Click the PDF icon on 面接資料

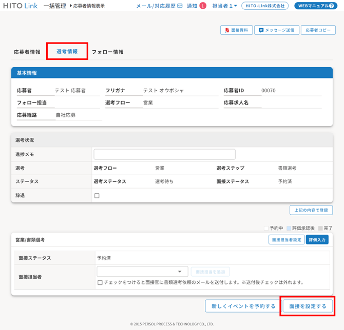tap(227, 30)
